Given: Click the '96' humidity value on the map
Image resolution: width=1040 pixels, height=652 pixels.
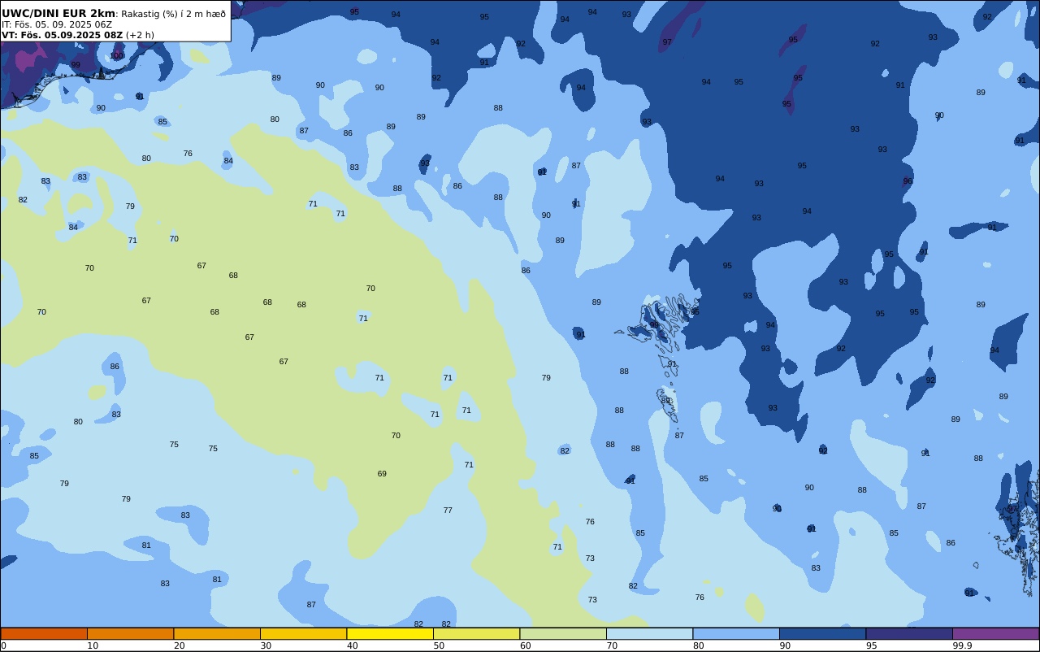Looking at the screenshot, I should pos(908,181).
